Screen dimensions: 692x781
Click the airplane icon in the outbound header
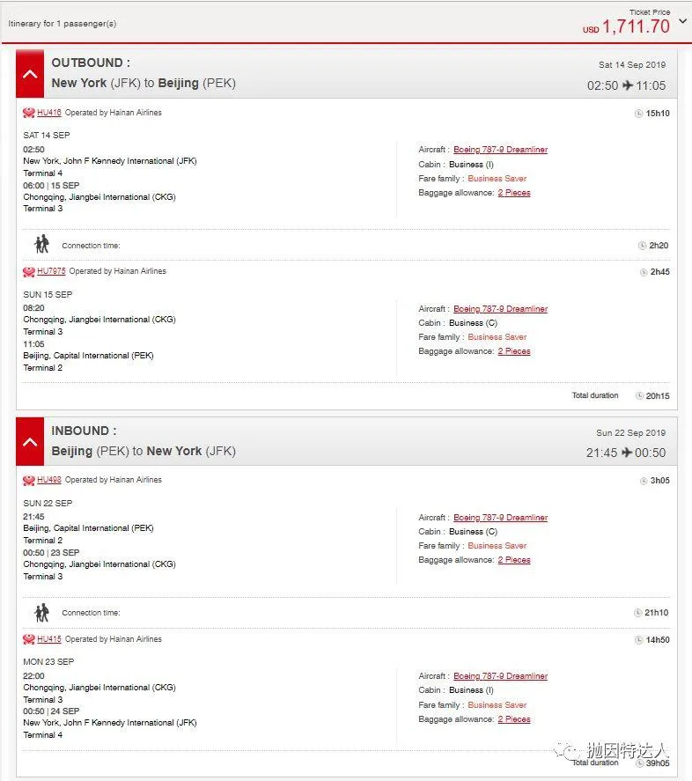click(628, 85)
